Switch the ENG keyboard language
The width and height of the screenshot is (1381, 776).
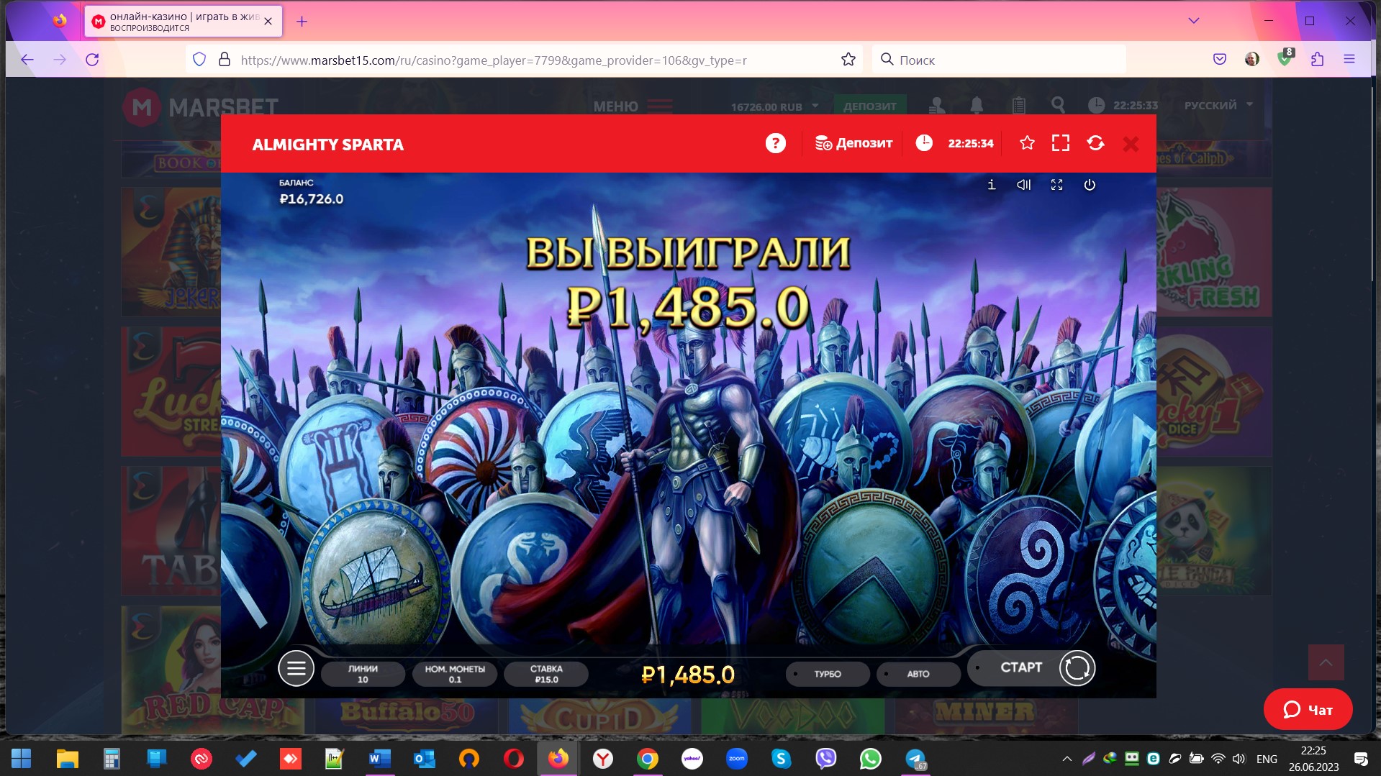click(1267, 759)
